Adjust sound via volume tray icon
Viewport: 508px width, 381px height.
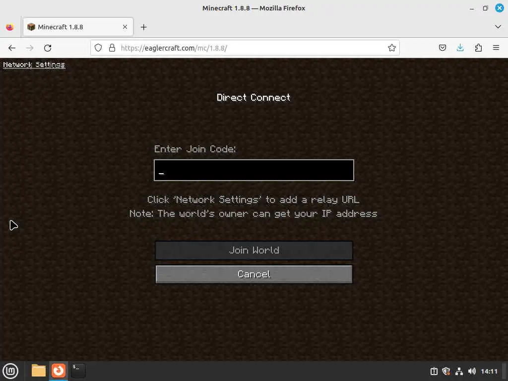coord(472,371)
